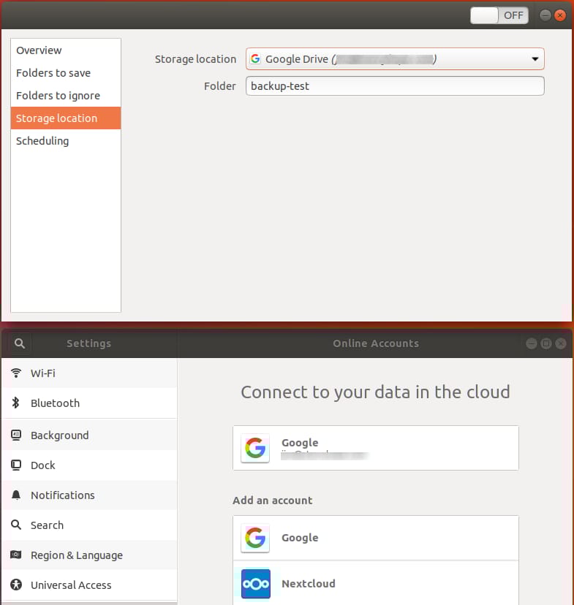Click the Background monitor icon
This screenshot has width=574, height=605.
pyautogui.click(x=16, y=435)
